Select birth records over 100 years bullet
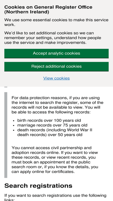 (49, 121)
